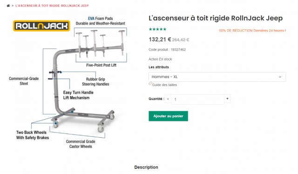The image size is (298, 174).
Task: Click the size guide ruler icon
Action: [x=150, y=83]
